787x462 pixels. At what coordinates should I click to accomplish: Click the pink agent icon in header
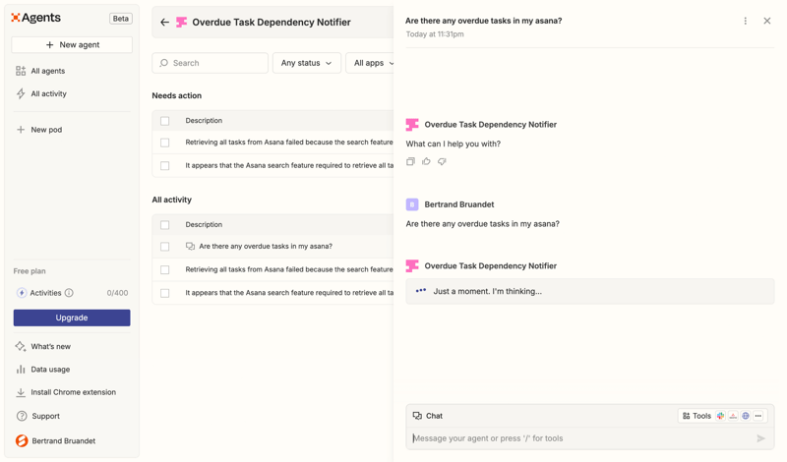coord(181,22)
